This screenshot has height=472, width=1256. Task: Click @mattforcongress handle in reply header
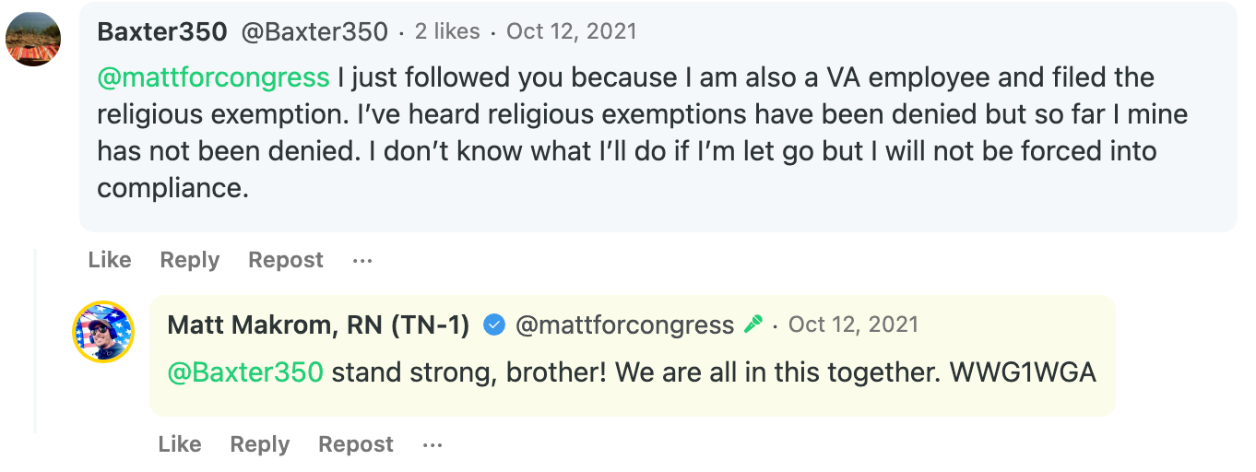click(624, 324)
